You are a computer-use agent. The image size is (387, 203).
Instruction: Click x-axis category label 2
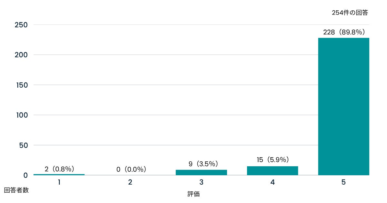tap(130, 182)
